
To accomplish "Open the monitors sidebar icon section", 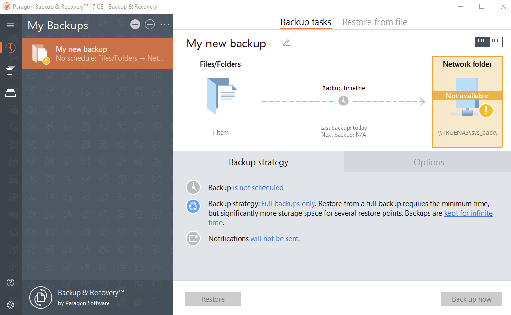I will point(10,70).
